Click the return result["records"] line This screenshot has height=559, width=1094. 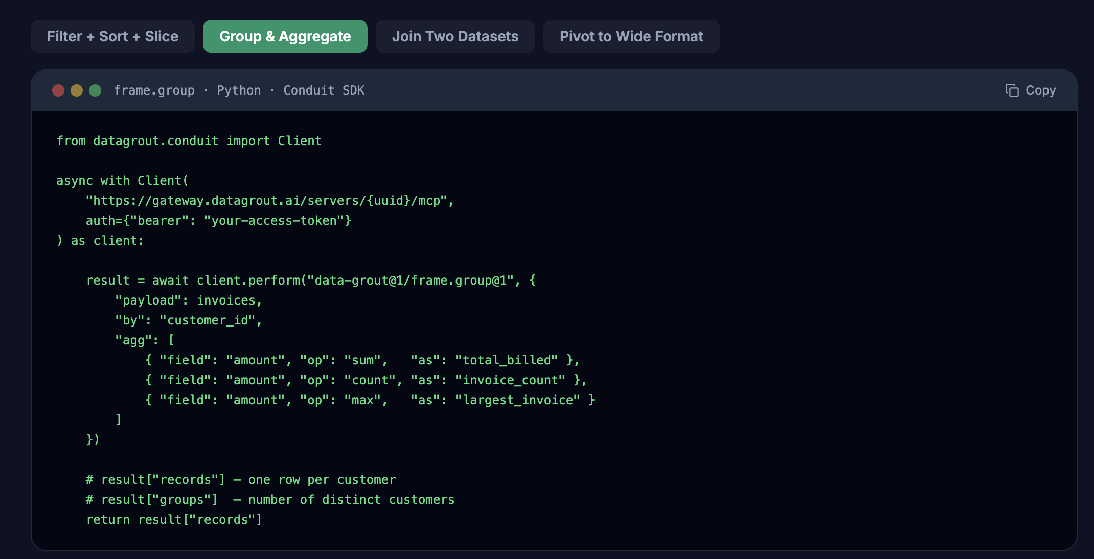174,520
